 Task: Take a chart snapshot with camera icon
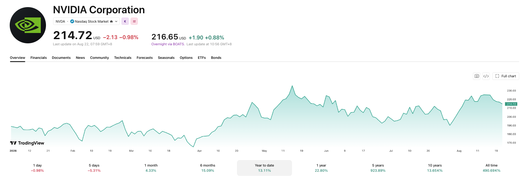pos(477,76)
